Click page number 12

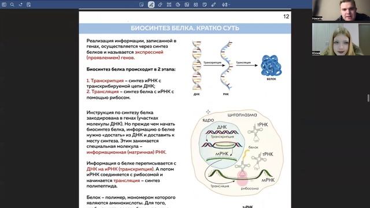[x=286, y=17]
